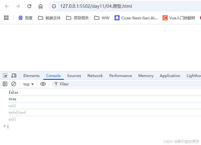Viewport: 201px width, 145px height.
Task: Select the first 'null' console output
Action: pyautogui.click(x=12, y=106)
